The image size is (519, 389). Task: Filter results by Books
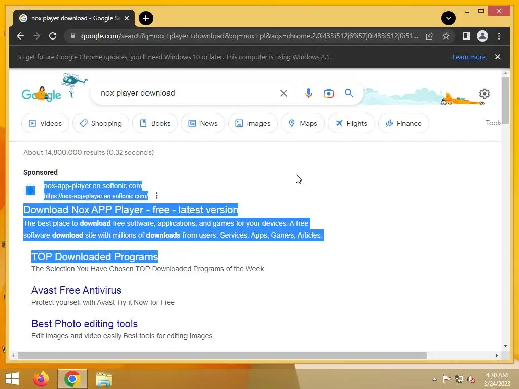pyautogui.click(x=155, y=123)
